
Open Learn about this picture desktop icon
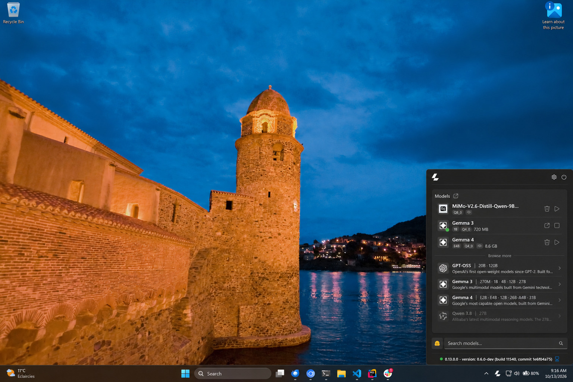pyautogui.click(x=554, y=16)
